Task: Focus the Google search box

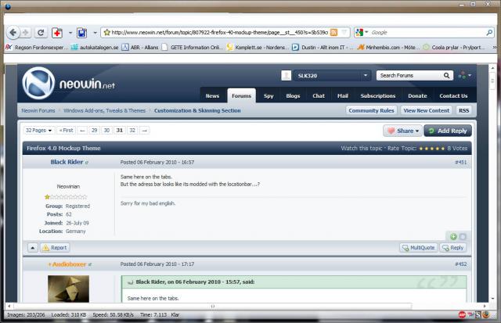Action: pyautogui.click(x=428, y=32)
